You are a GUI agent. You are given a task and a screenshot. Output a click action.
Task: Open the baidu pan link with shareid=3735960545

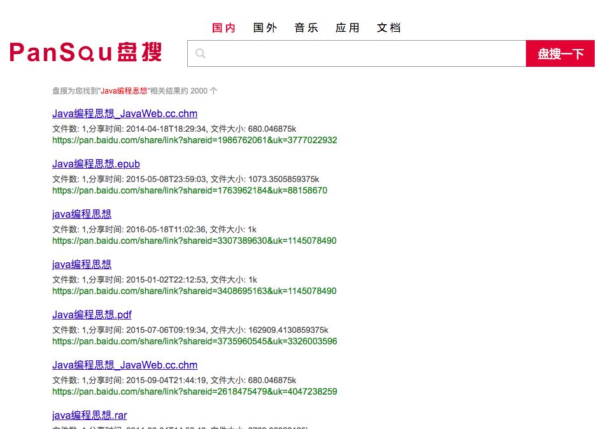coord(194,341)
